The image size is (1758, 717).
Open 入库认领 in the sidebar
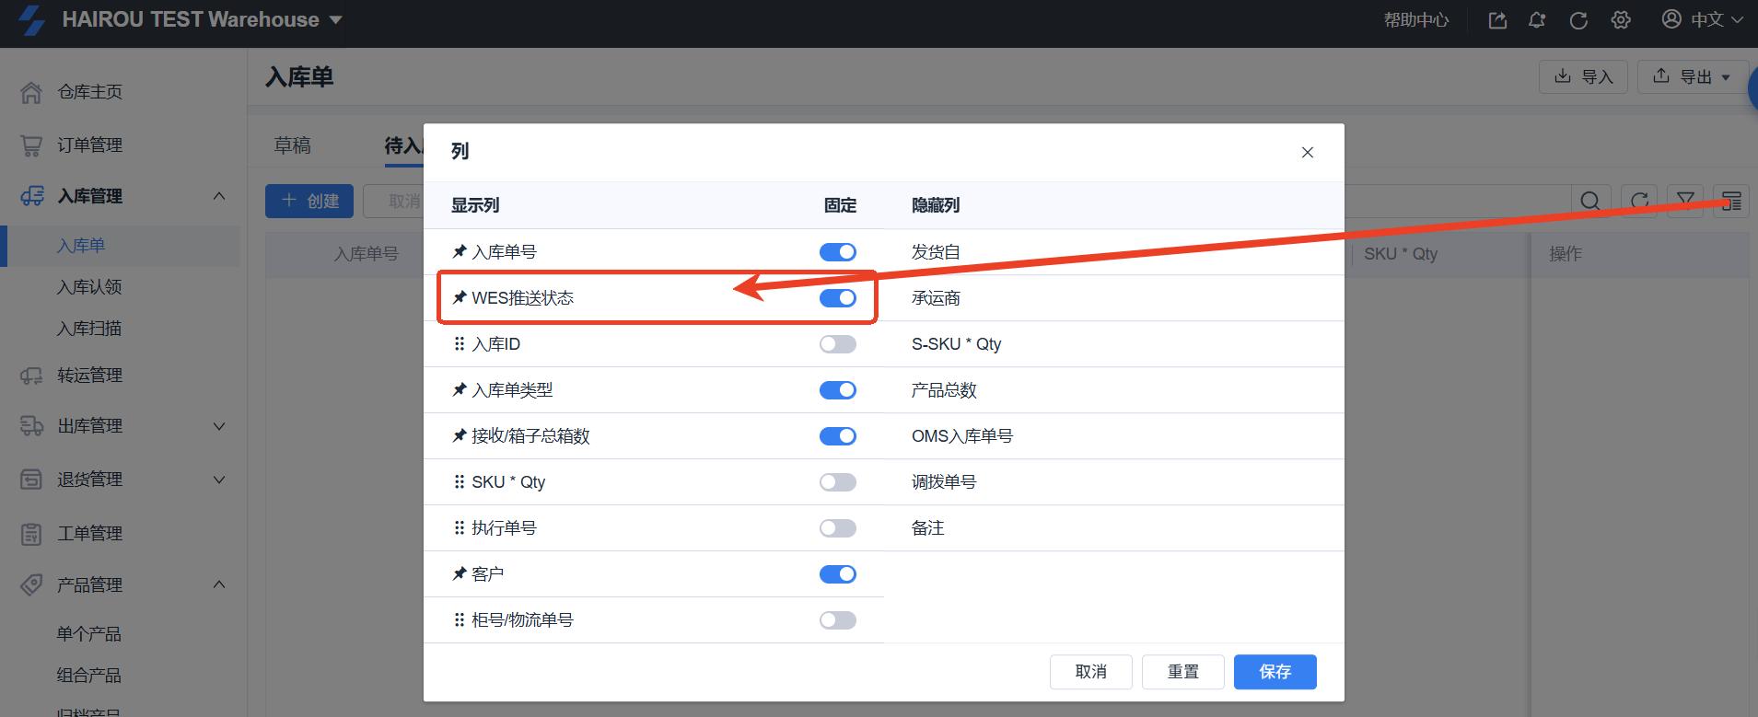coord(89,287)
